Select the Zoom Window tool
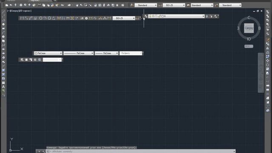 tap(86, 5)
